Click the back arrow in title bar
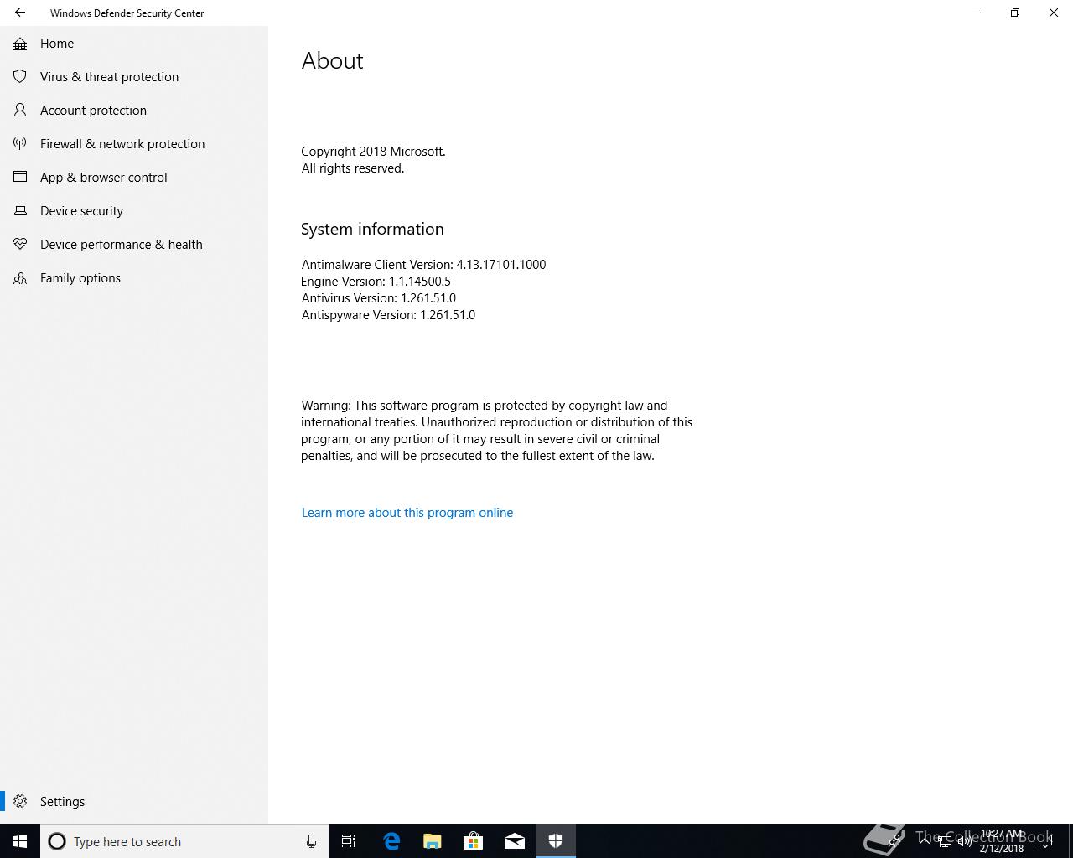 pyautogui.click(x=20, y=13)
